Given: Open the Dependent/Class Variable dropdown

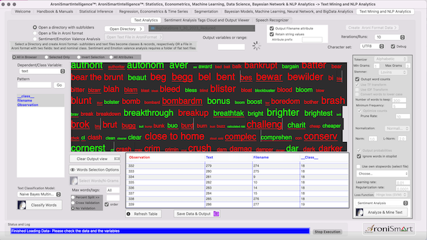Looking at the screenshot, I should point(42,71).
